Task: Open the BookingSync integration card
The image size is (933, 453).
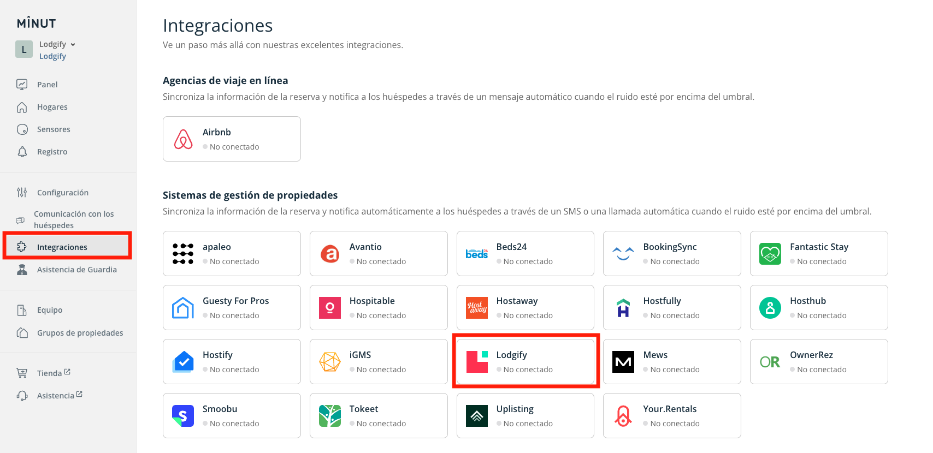Action: (x=672, y=253)
